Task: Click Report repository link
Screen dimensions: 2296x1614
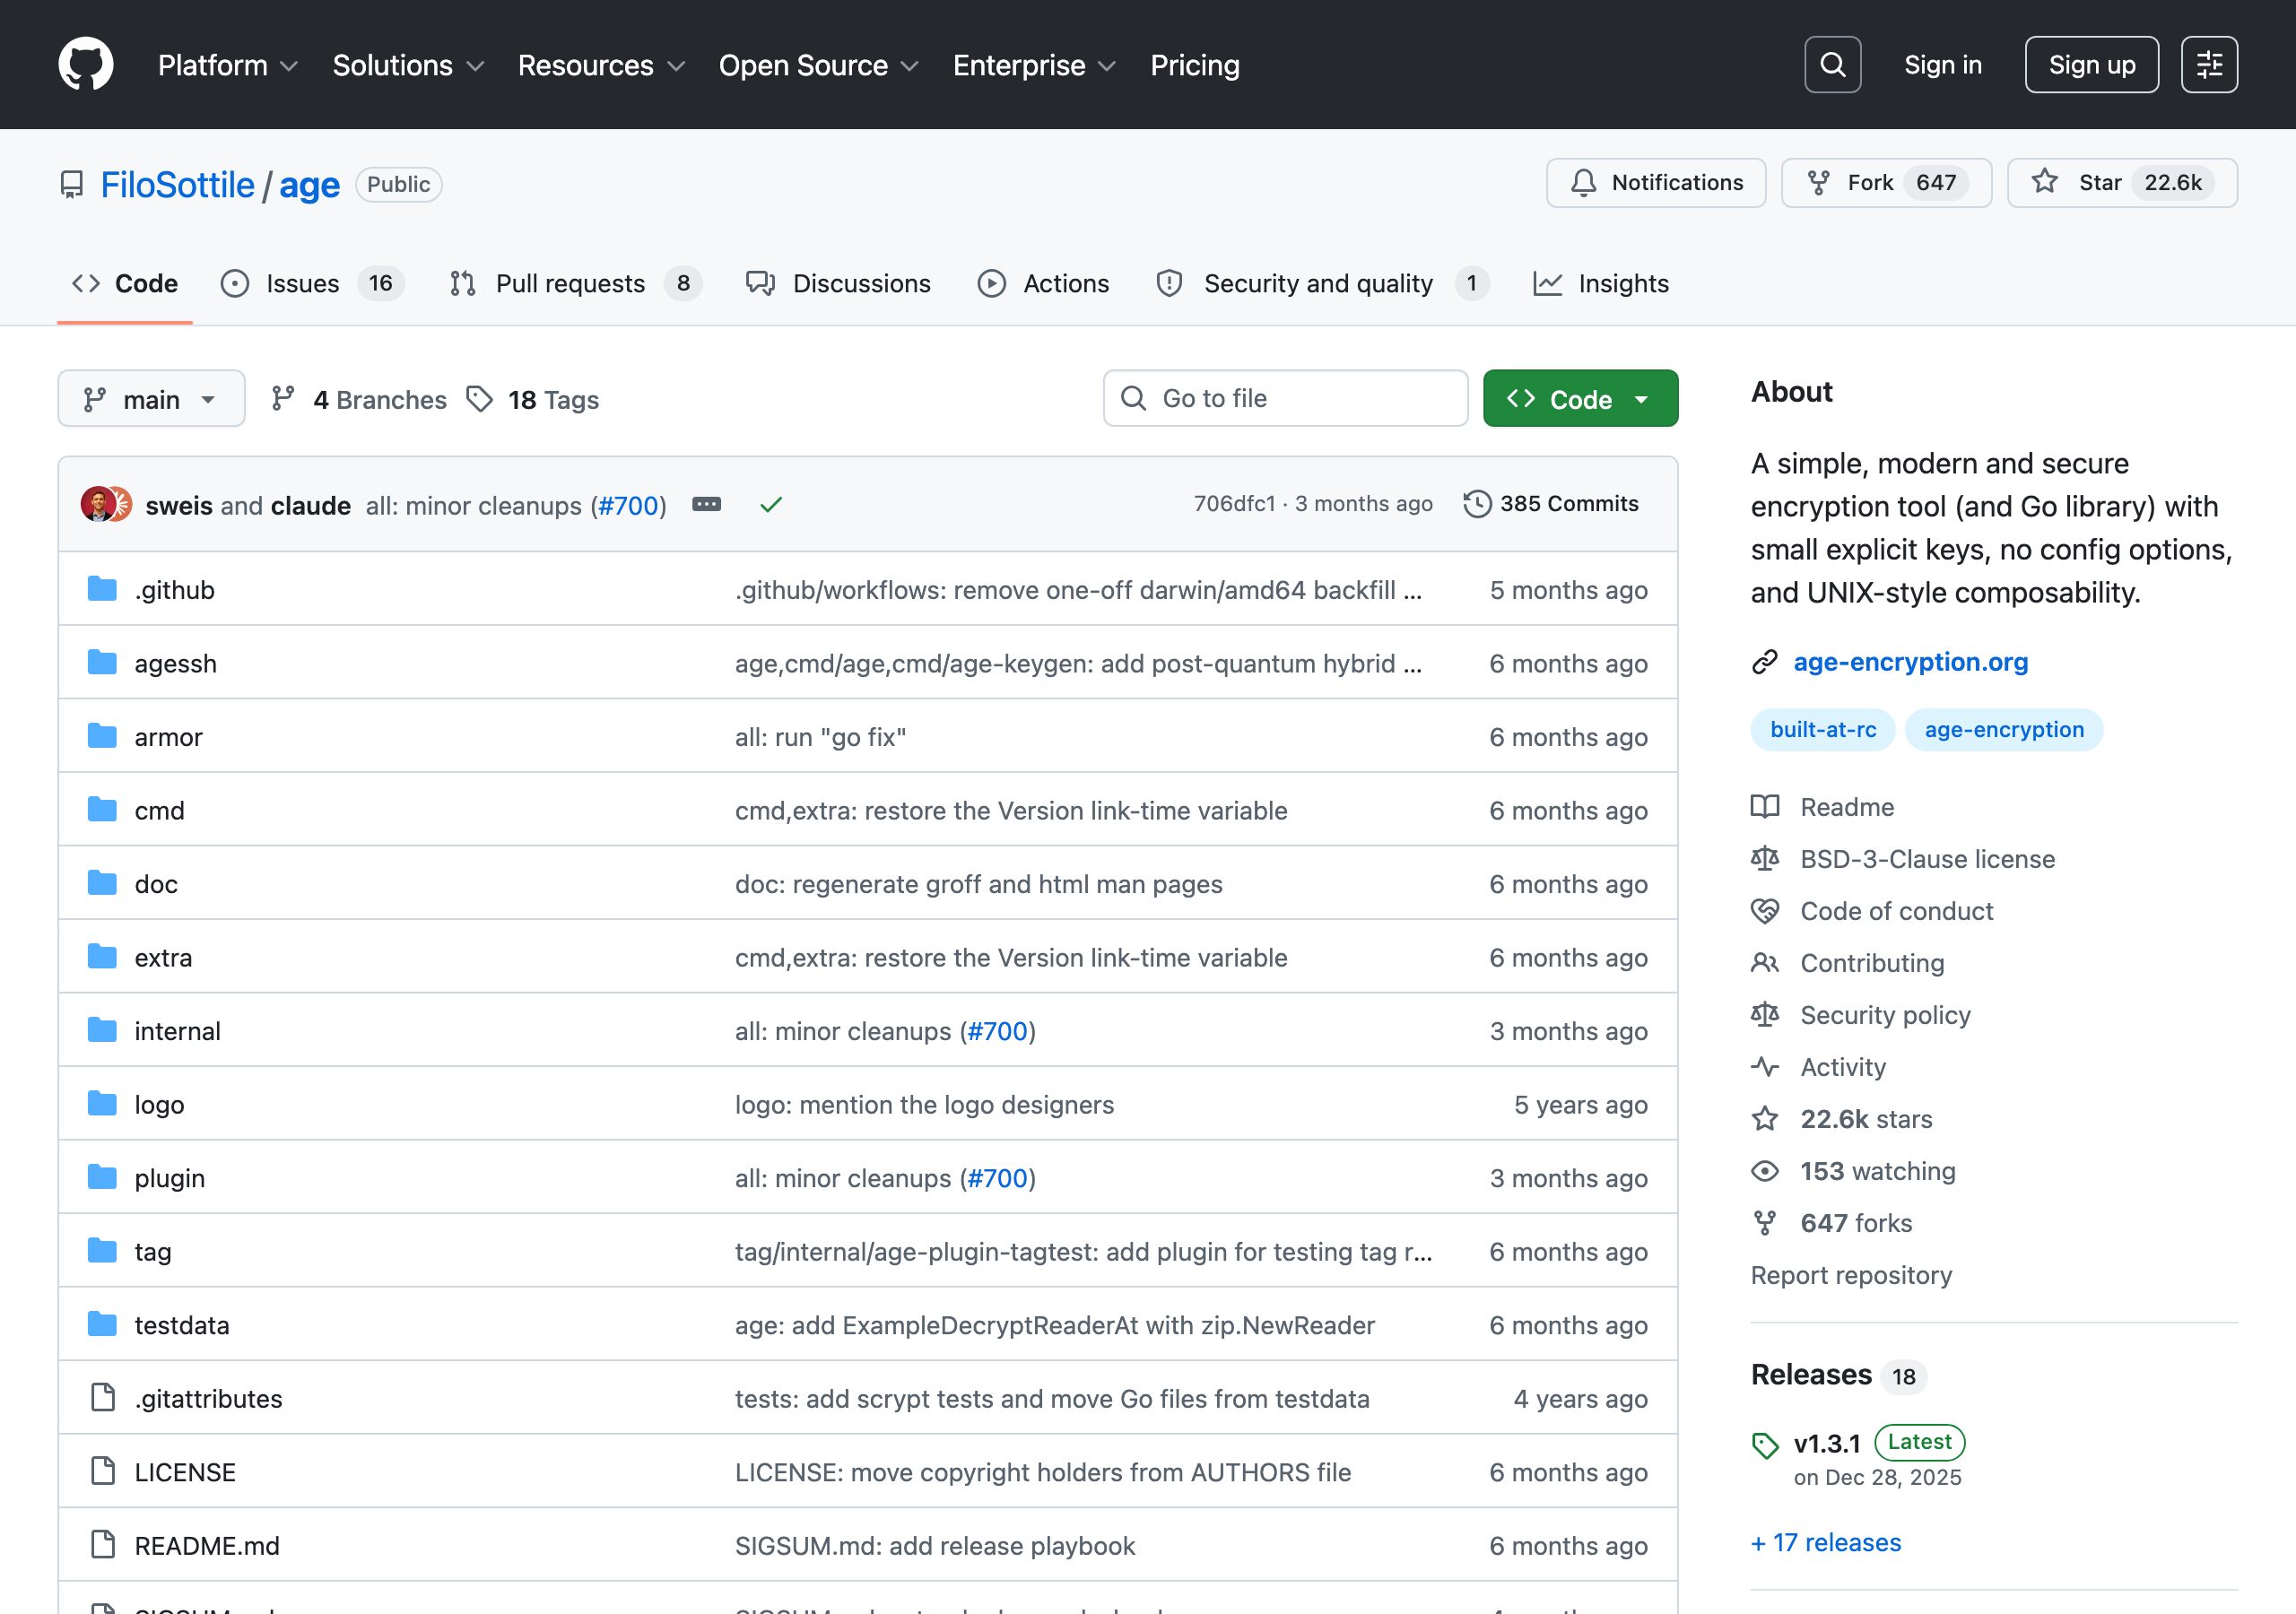Action: (1851, 1275)
